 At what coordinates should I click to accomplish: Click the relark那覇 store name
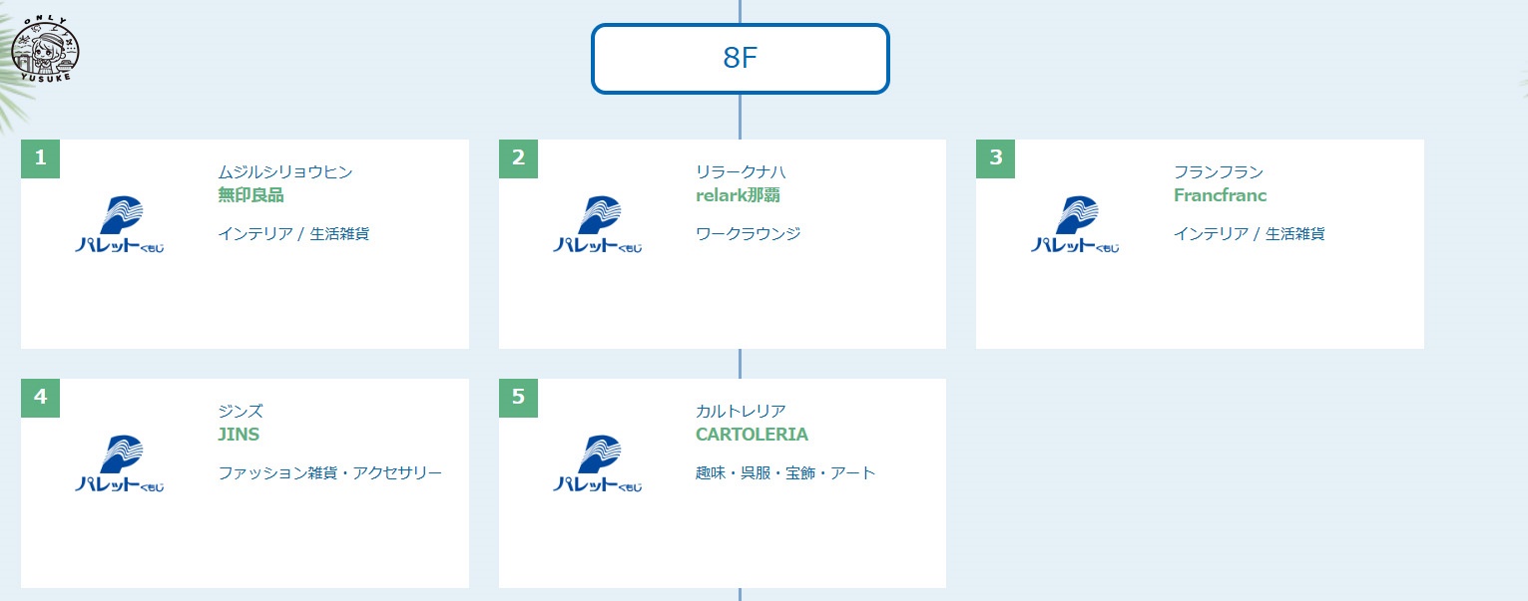click(x=738, y=195)
